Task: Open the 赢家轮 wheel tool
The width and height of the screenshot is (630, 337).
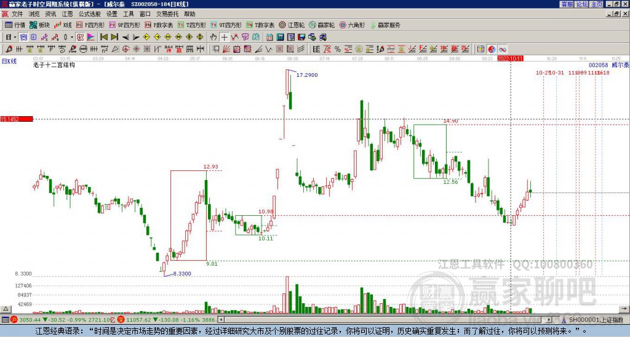Action: (322, 25)
